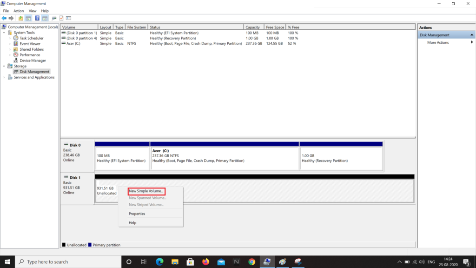Choose New Simple Volume from context menu

tap(146, 191)
